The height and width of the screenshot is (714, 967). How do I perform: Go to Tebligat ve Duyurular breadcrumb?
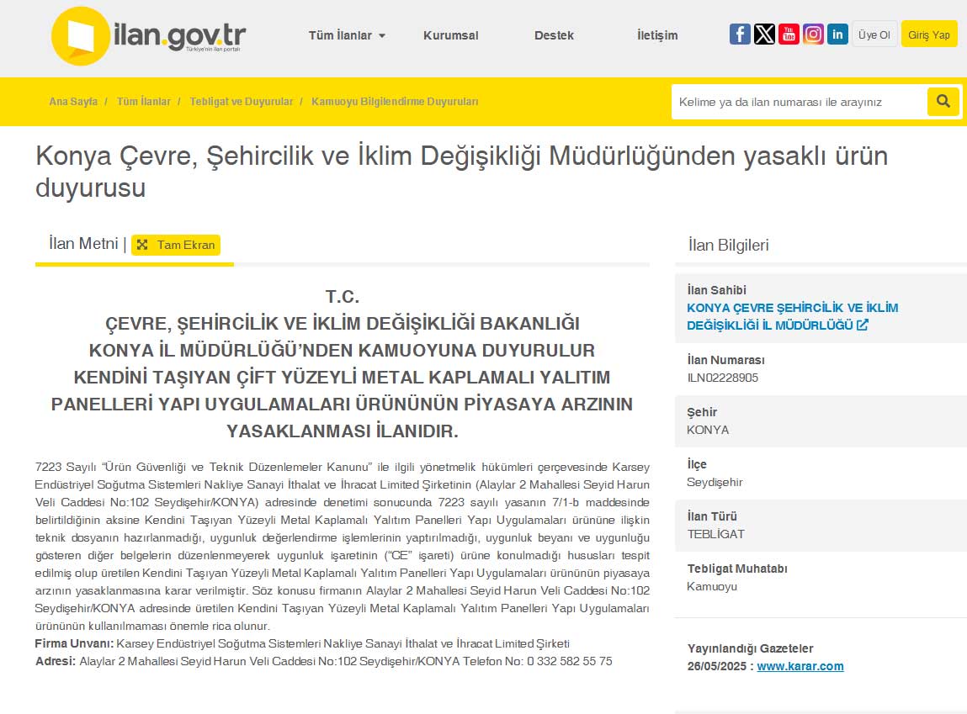coord(242,102)
